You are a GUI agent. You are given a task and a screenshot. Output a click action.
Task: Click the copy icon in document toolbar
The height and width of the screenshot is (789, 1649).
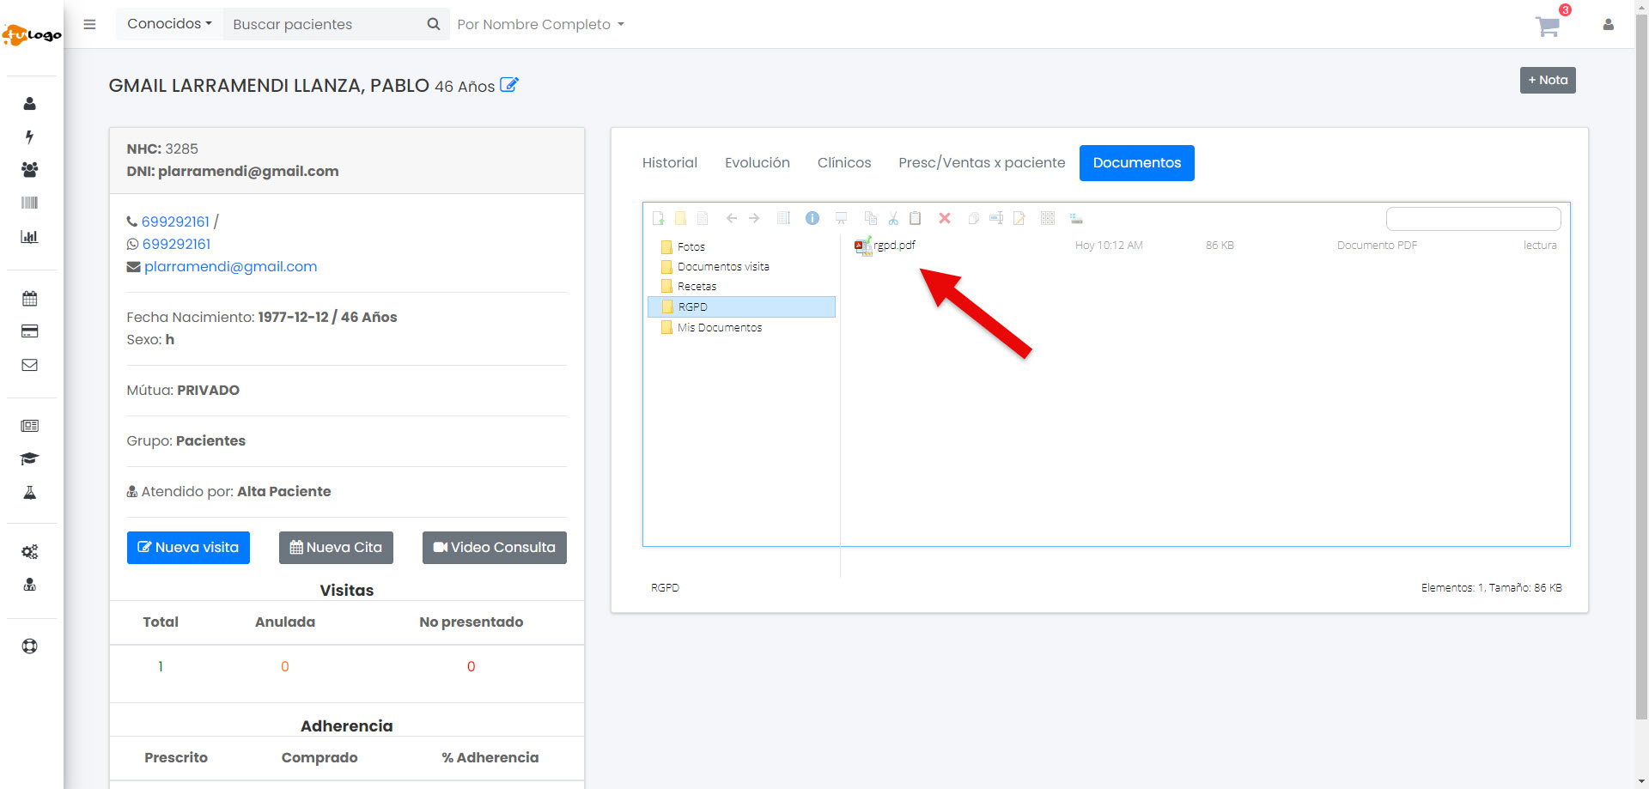tap(871, 218)
